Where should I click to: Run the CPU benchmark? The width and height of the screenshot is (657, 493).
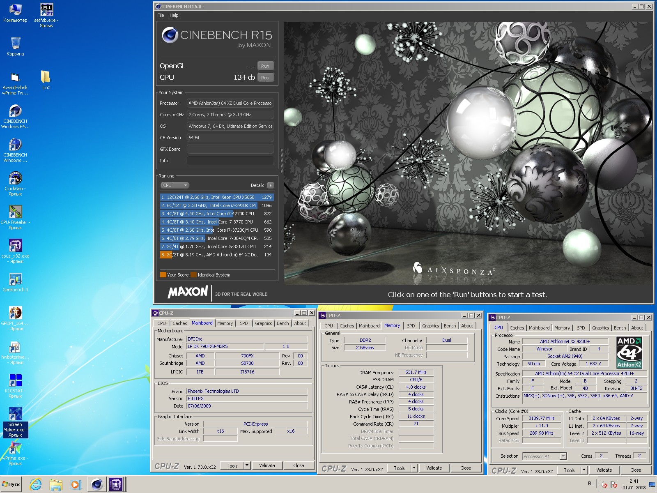[x=265, y=78]
